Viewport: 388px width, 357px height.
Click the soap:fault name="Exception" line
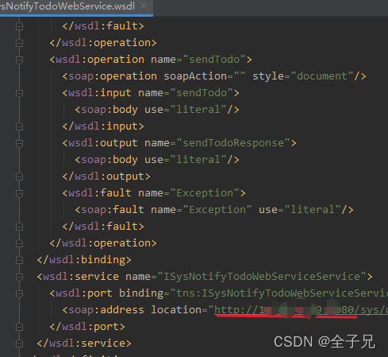coord(214,210)
